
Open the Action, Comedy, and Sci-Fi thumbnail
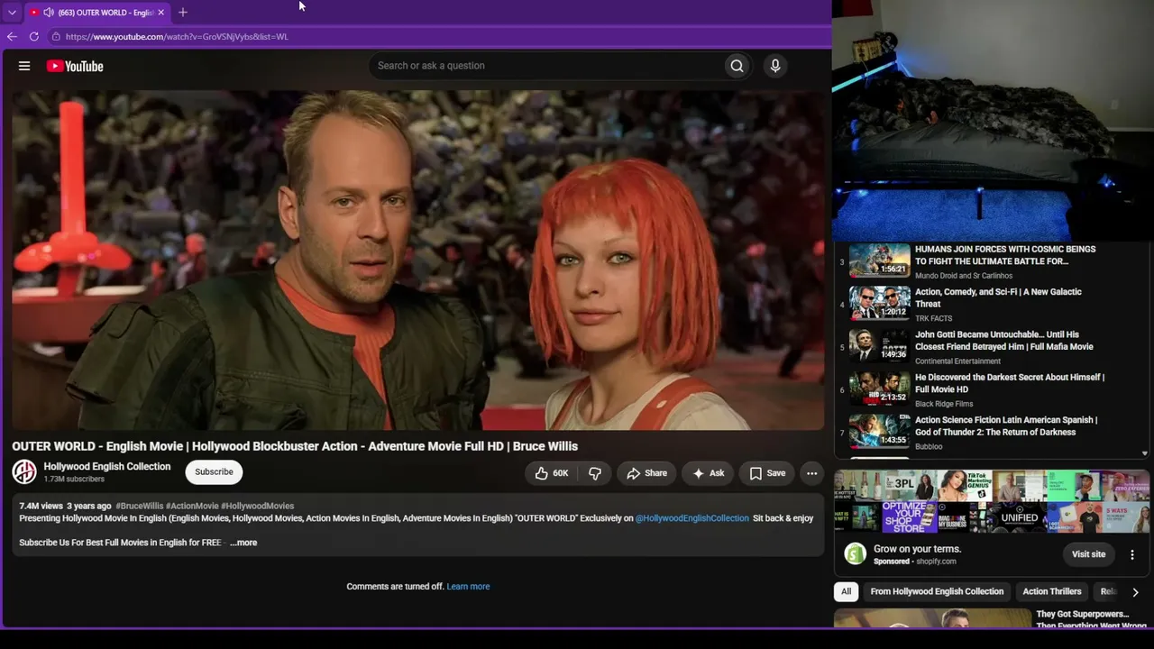(x=880, y=304)
